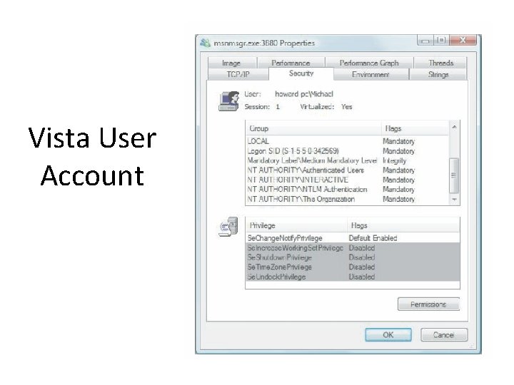Select the LOCAL group row
514x385 pixels.
tap(348, 141)
